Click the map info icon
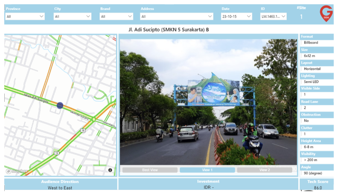This screenshot has height=195, width=338. pyautogui.click(x=110, y=170)
